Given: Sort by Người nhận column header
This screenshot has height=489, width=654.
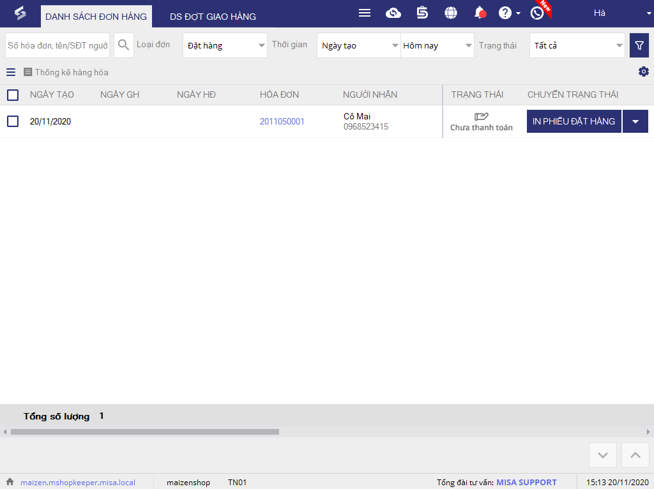Looking at the screenshot, I should pyautogui.click(x=370, y=94).
